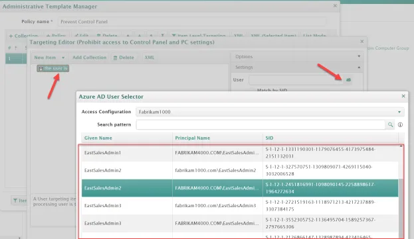Open the Access Configuration dropdown showing Fabrikam1000
The width and height of the screenshot is (414, 239).
tap(270, 112)
